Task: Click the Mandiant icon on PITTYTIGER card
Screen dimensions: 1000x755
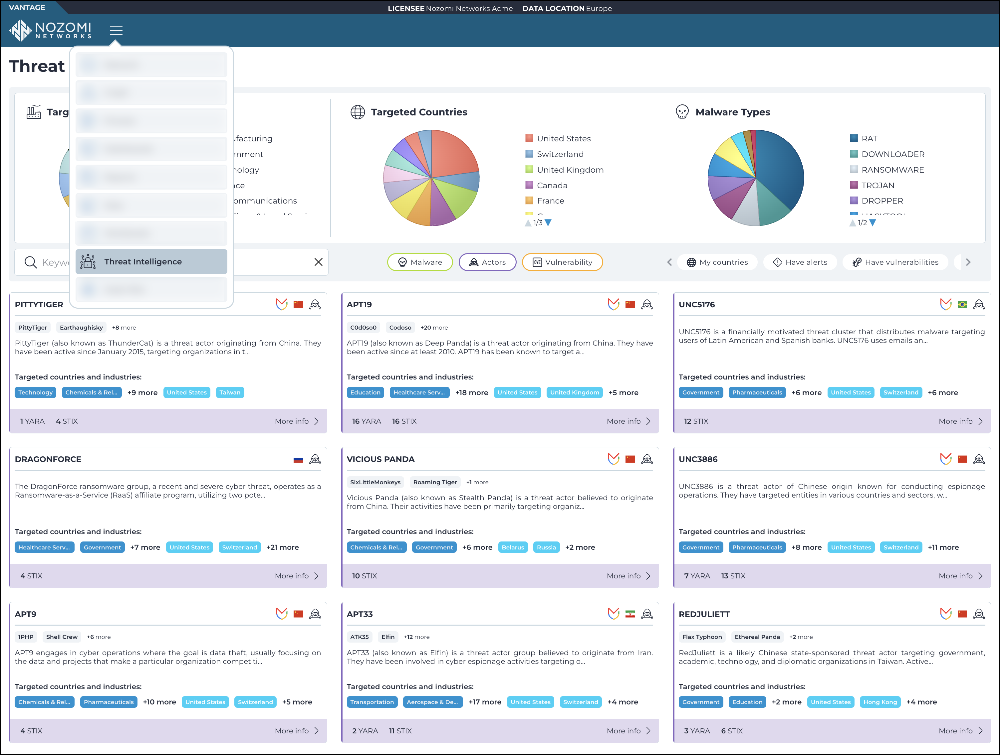Action: (282, 304)
